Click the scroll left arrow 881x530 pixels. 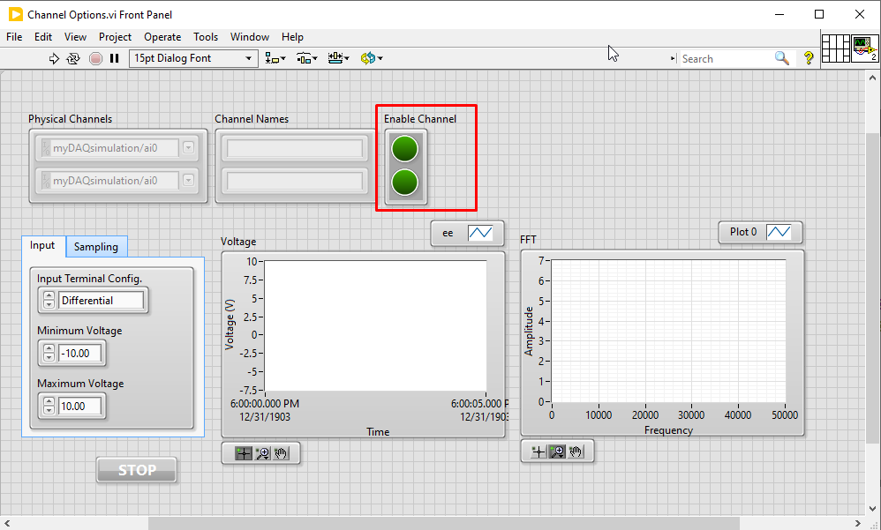pos(7,523)
